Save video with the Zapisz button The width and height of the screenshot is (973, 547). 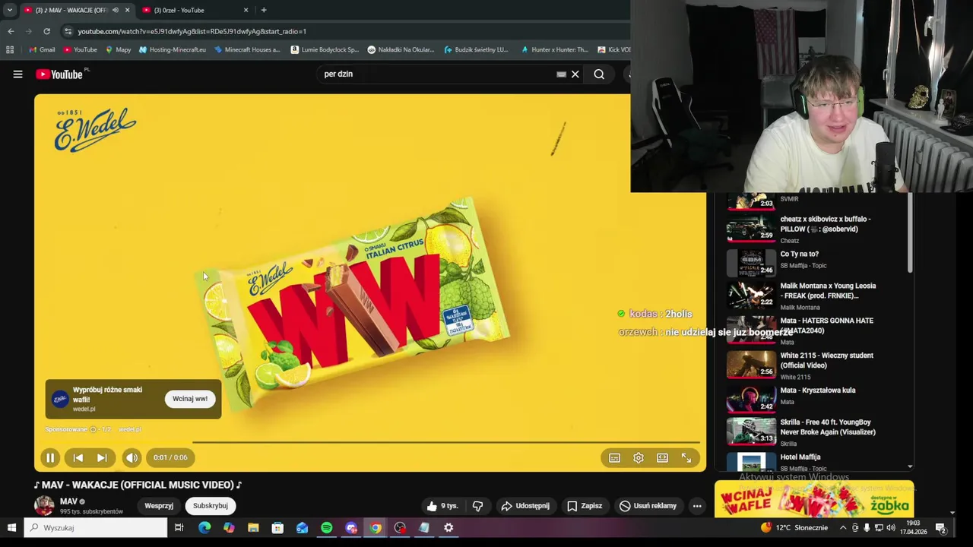(585, 506)
